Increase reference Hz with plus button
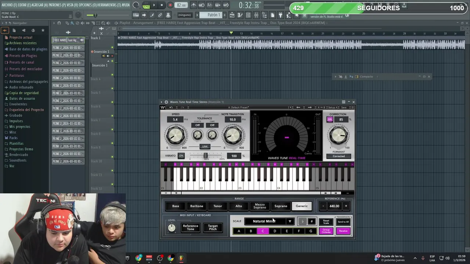Viewport: 470px width, 264px height. [x=346, y=206]
